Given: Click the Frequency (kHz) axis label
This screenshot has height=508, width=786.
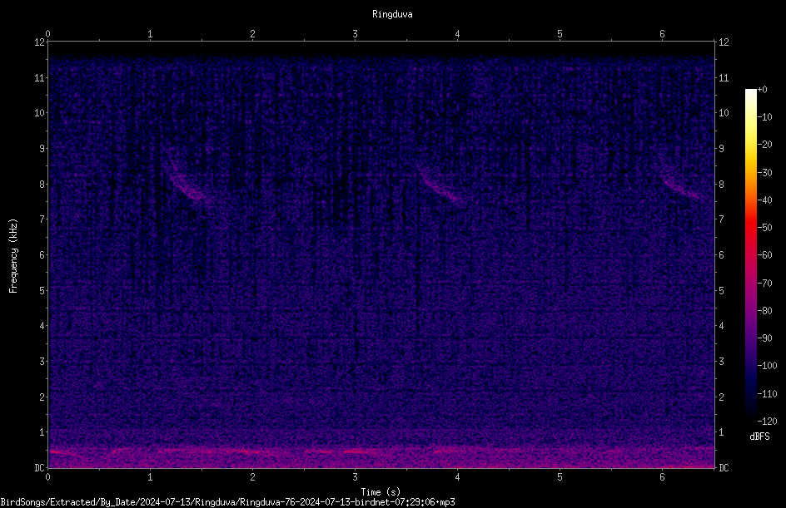Looking at the screenshot, I should [13, 255].
